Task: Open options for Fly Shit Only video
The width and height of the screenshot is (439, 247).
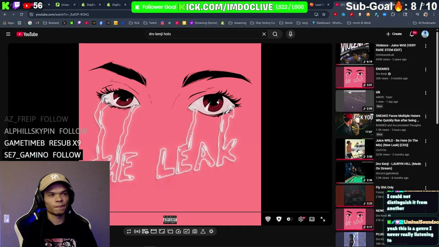Action: click(426, 188)
